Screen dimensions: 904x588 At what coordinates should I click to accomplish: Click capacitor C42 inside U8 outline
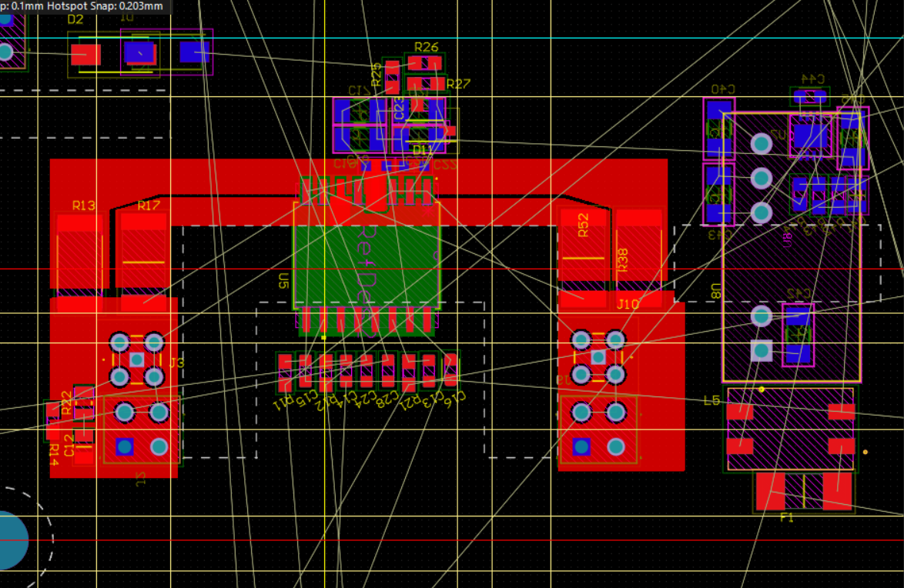(798, 334)
